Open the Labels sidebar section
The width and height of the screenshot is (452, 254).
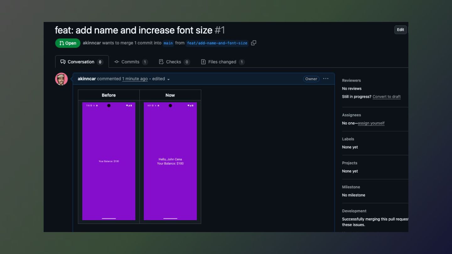coord(348,139)
